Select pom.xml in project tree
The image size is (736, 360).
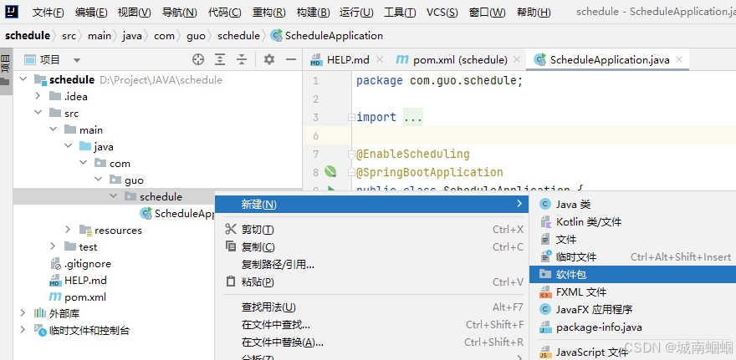85,297
